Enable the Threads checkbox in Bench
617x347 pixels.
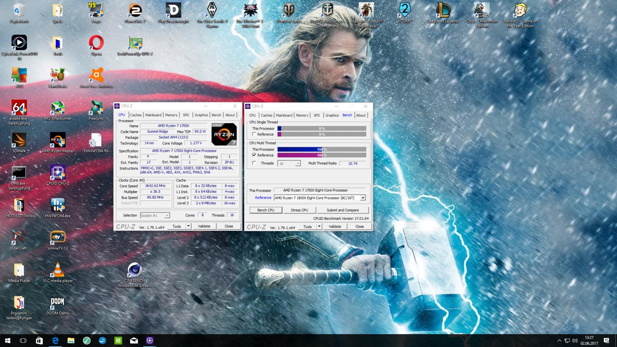point(254,163)
